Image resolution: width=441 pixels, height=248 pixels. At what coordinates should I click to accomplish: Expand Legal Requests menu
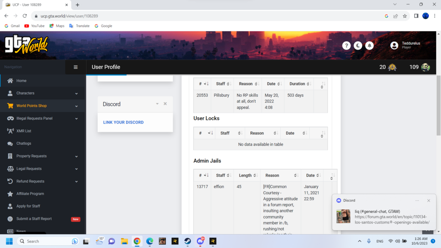[43, 169]
